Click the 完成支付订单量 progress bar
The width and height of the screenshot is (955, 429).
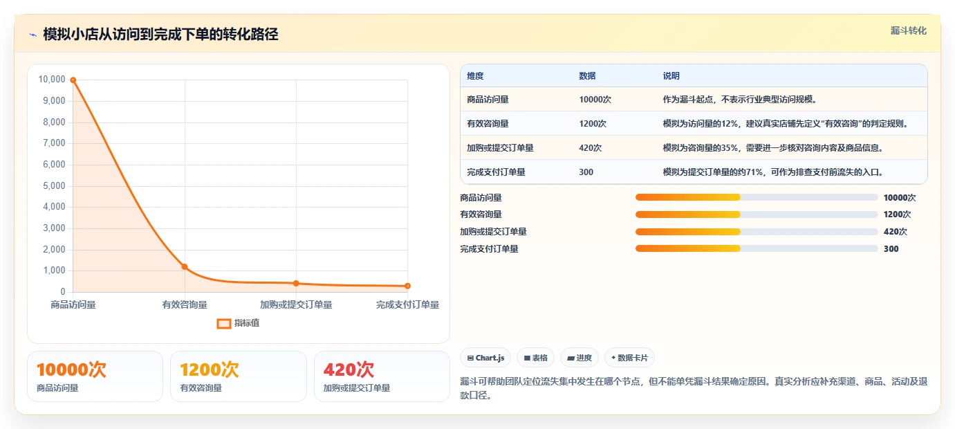757,248
